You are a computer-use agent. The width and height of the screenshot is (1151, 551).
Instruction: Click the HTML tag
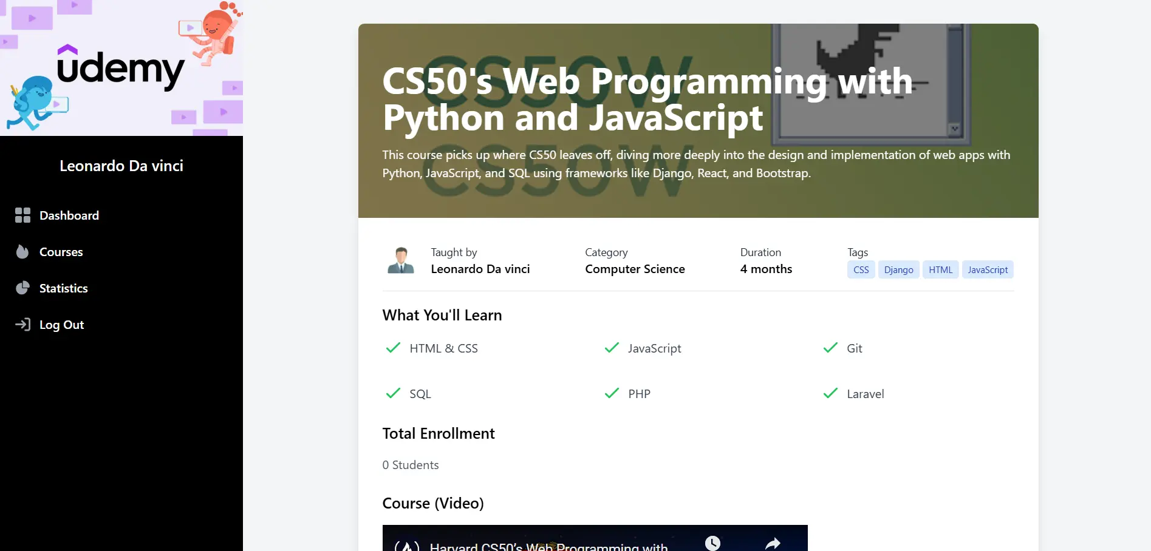pyautogui.click(x=941, y=270)
